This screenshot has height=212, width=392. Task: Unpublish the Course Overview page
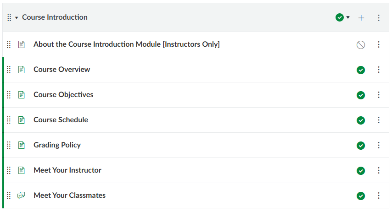coord(361,70)
